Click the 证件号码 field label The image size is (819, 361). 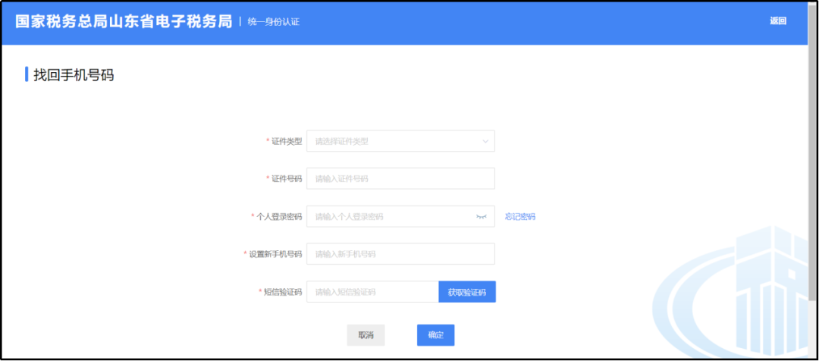pos(286,179)
